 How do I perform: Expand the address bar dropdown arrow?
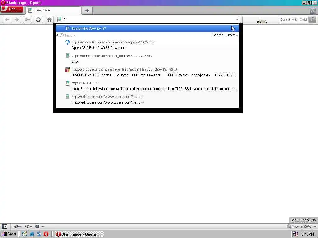point(237,20)
